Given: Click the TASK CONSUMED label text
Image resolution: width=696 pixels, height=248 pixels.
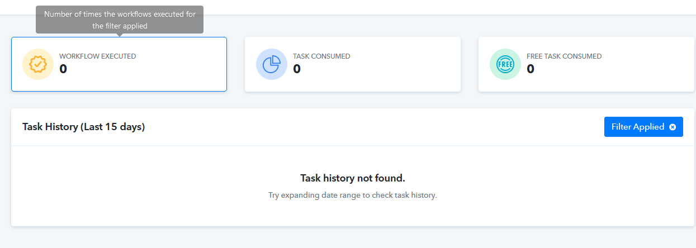Looking at the screenshot, I should pos(321,56).
